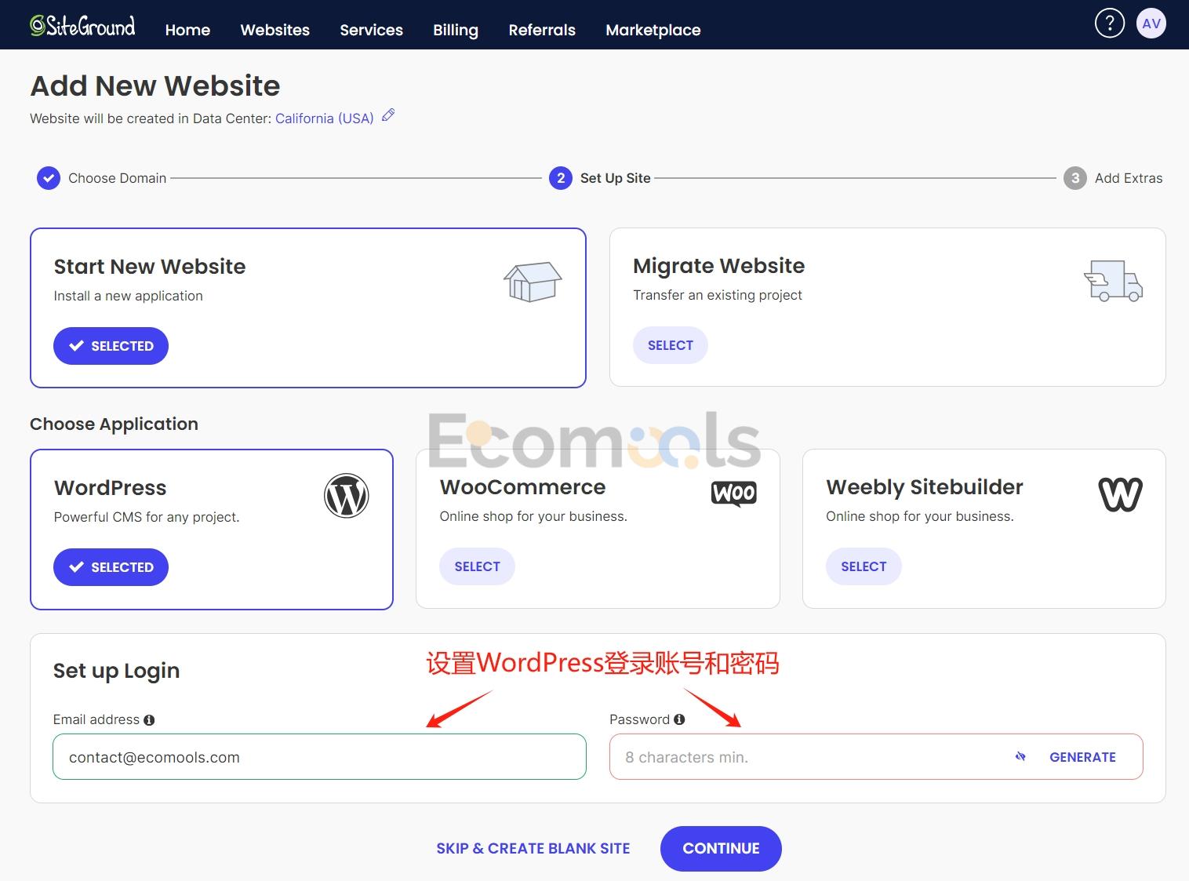The width and height of the screenshot is (1189, 881).
Task: Click the Password info icon
Action: pos(679,719)
